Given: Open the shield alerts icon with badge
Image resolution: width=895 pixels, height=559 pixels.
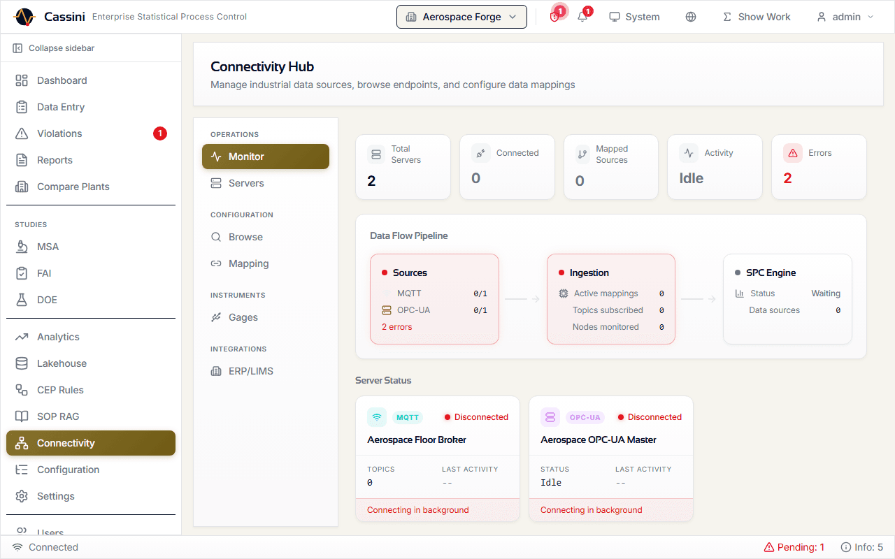Looking at the screenshot, I should point(554,17).
